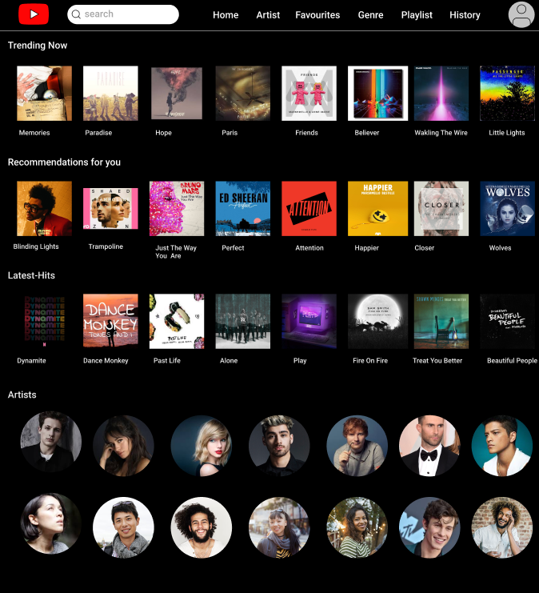
Task: Open the Blinding Lights album cover
Action: (44, 208)
